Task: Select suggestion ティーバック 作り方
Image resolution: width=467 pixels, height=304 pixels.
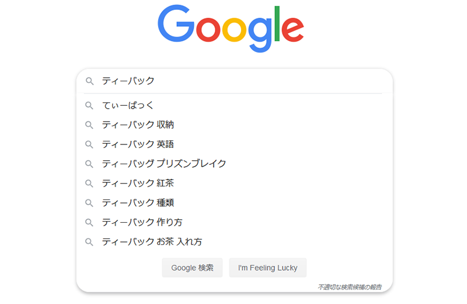Action: point(235,222)
